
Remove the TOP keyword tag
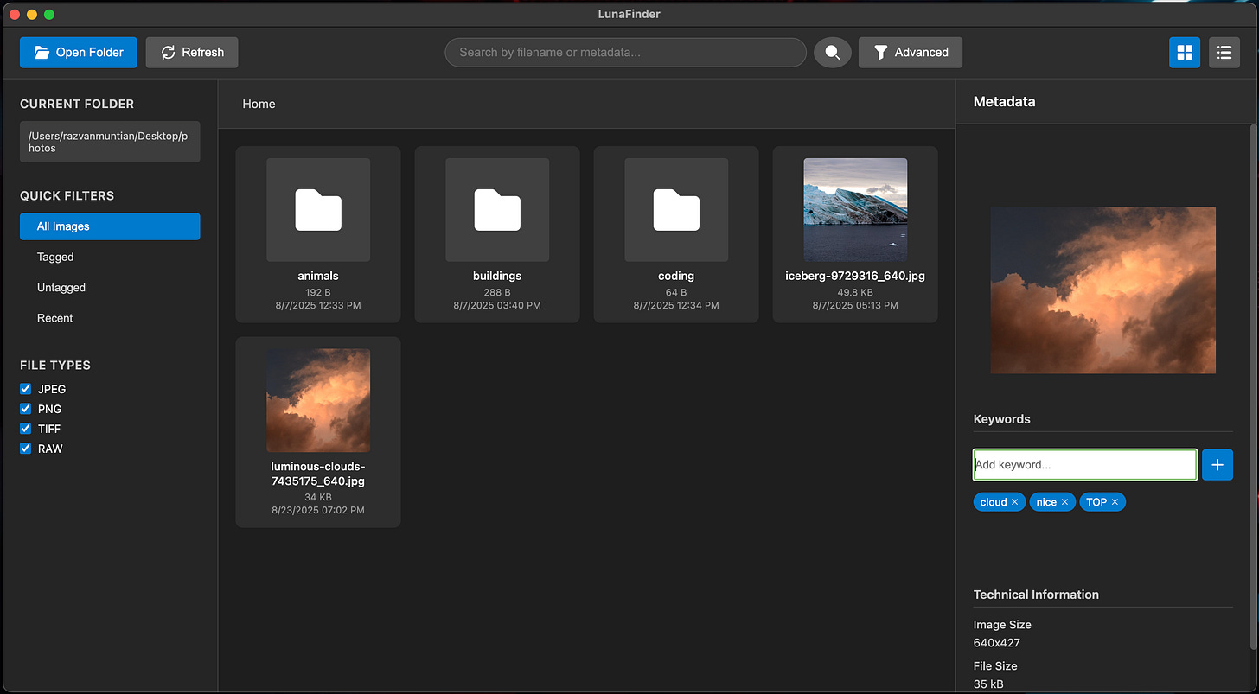[x=1115, y=502]
